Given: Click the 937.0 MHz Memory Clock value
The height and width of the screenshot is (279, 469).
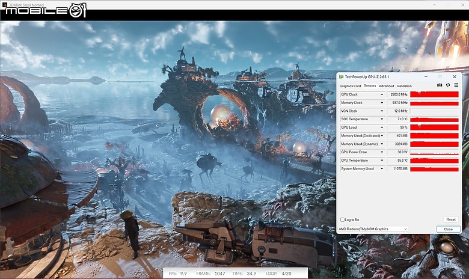Looking at the screenshot, I should (x=397, y=103).
